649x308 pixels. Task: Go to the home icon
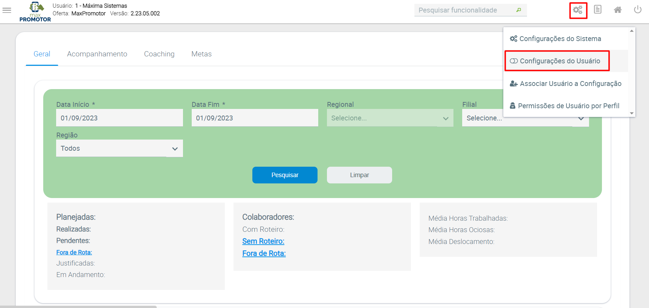(x=618, y=10)
